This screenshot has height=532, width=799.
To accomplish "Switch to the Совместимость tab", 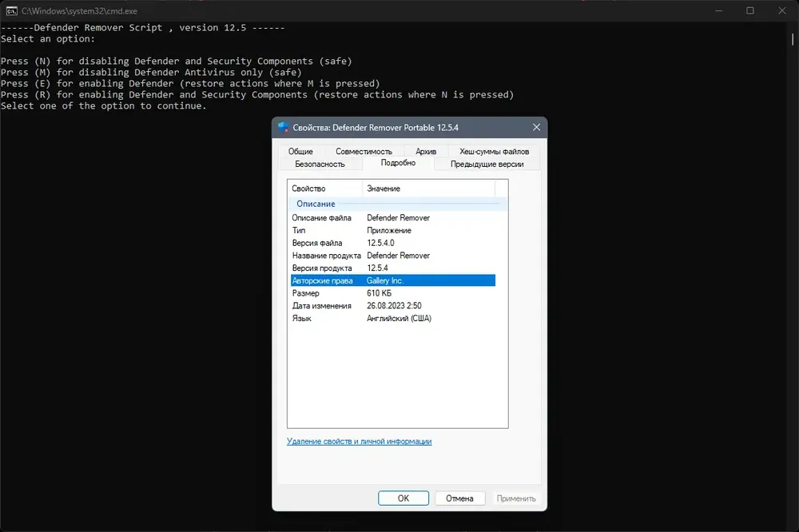I will [x=364, y=151].
